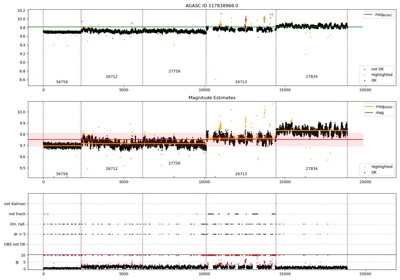Click obsid label '54758' in Magnitude Estimates plot
The height and width of the screenshot is (280, 400).
click(x=62, y=174)
